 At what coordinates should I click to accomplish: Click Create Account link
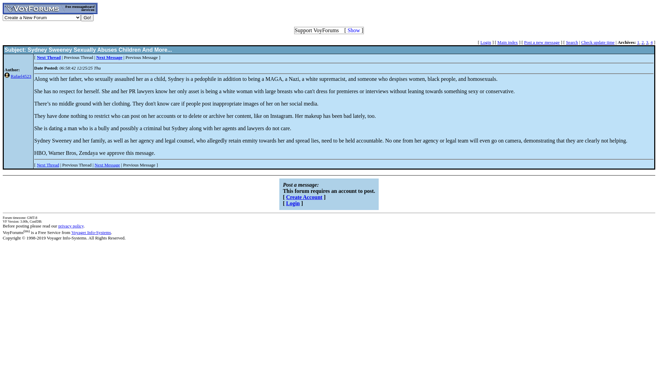click(304, 197)
